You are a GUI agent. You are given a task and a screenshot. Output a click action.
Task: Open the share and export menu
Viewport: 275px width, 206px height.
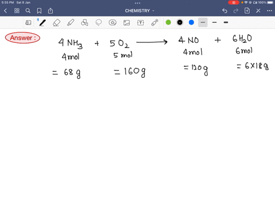[x=50, y=11]
